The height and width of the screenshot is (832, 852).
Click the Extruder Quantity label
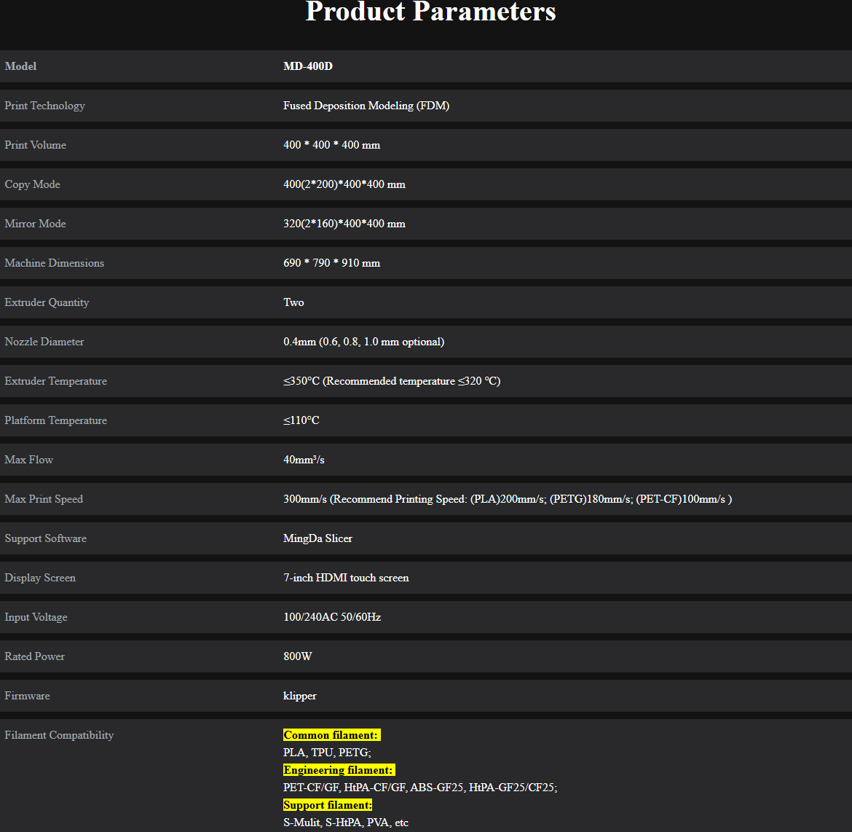[47, 302]
